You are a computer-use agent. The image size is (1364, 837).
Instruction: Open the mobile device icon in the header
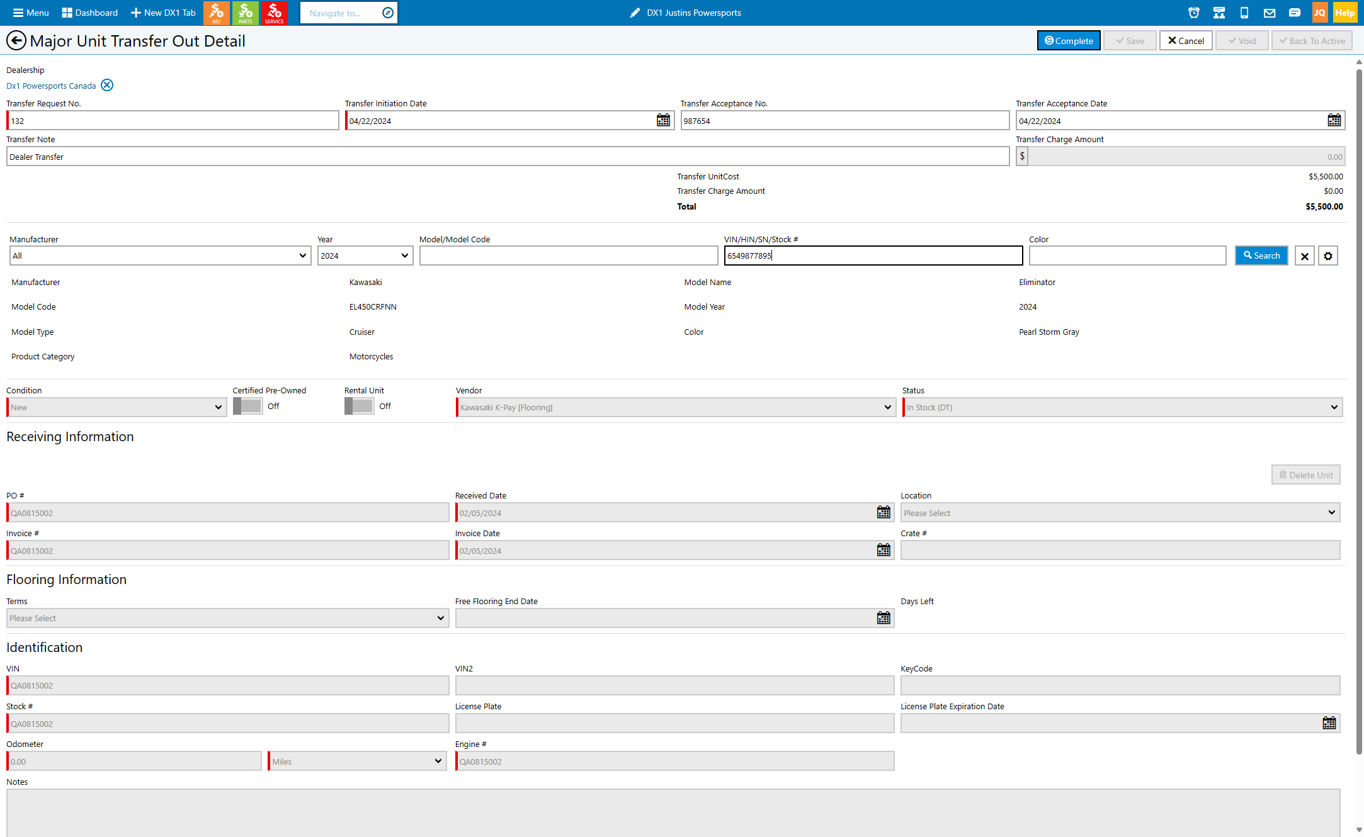point(1244,13)
